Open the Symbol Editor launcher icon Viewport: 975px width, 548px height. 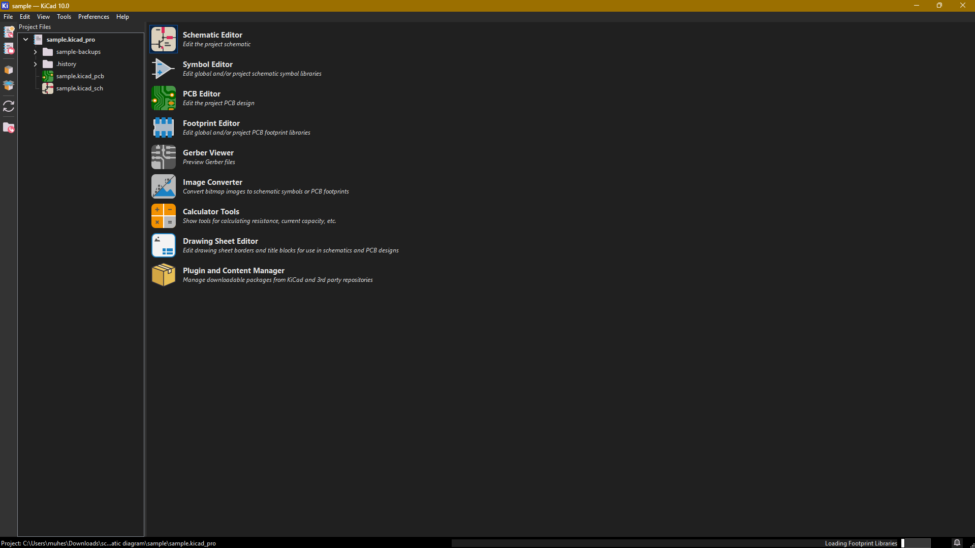tap(163, 69)
